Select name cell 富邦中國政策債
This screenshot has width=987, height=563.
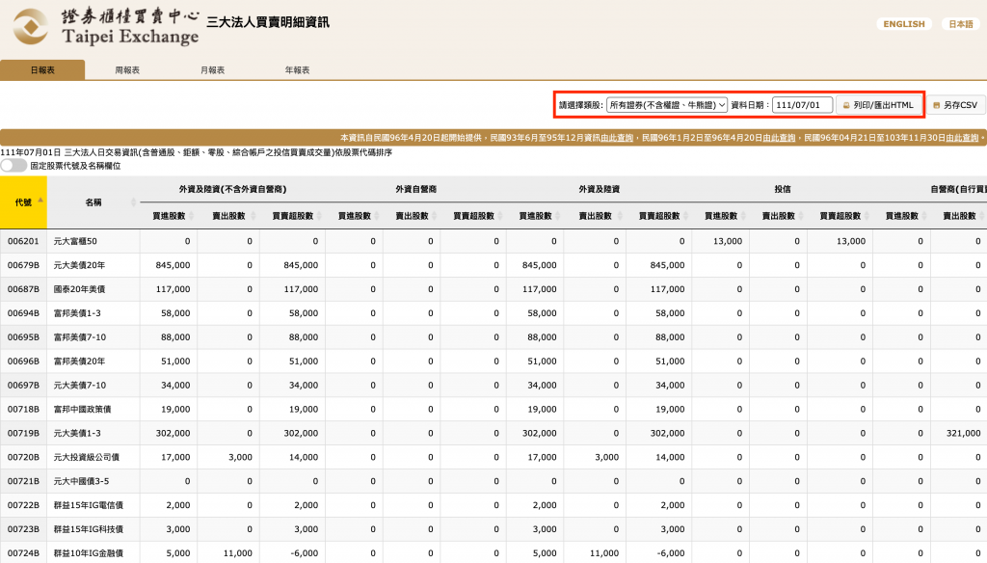coord(93,410)
